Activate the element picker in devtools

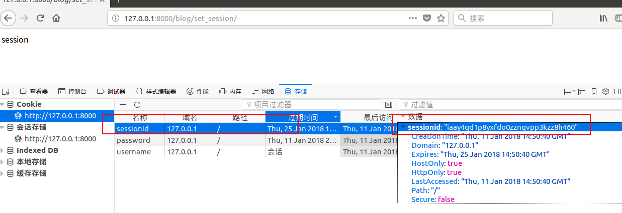coord(6,92)
